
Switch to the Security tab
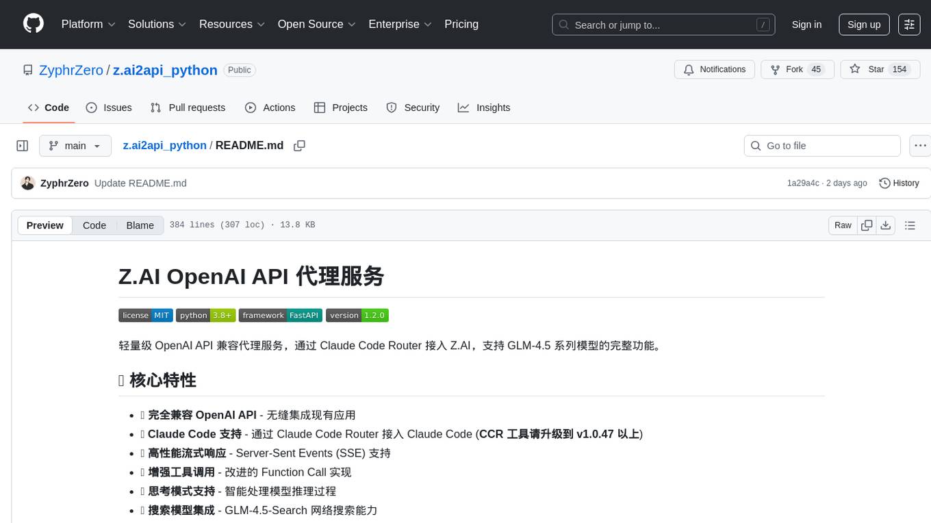(x=413, y=107)
